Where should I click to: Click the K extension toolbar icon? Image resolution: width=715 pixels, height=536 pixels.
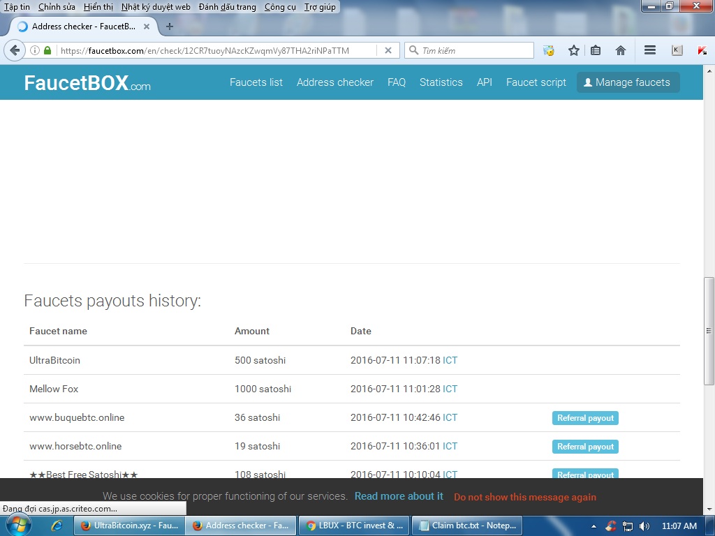[x=677, y=50]
